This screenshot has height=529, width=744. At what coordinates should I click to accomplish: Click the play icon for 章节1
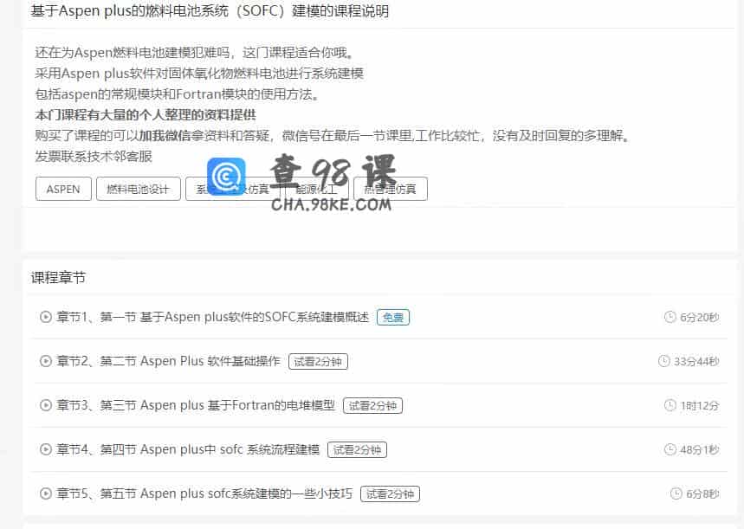click(x=46, y=317)
